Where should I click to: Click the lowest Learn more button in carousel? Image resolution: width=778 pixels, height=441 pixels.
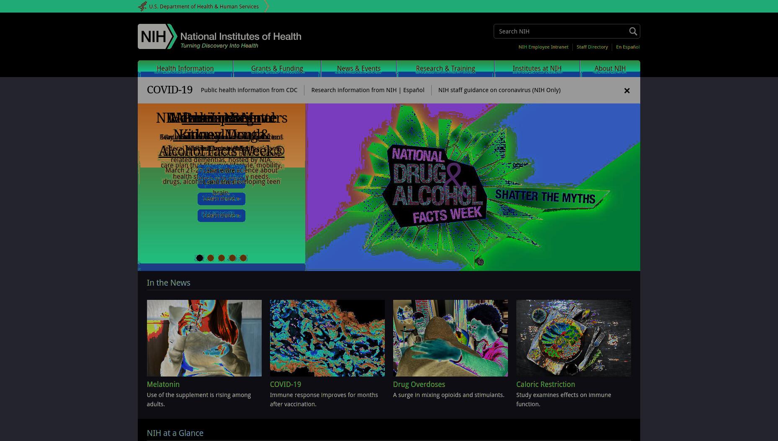222,215
